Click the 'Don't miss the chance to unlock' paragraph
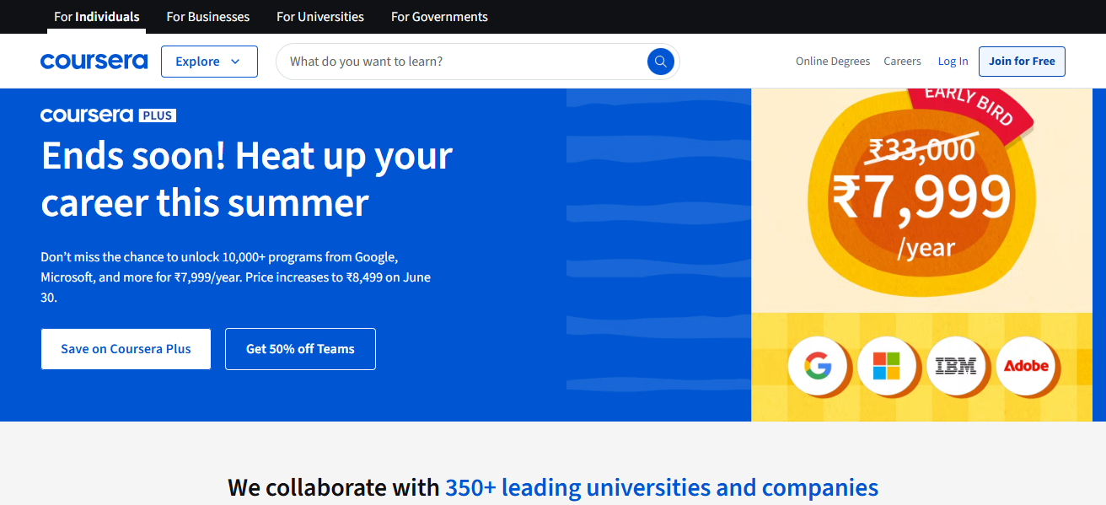This screenshot has width=1106, height=505. (236, 277)
